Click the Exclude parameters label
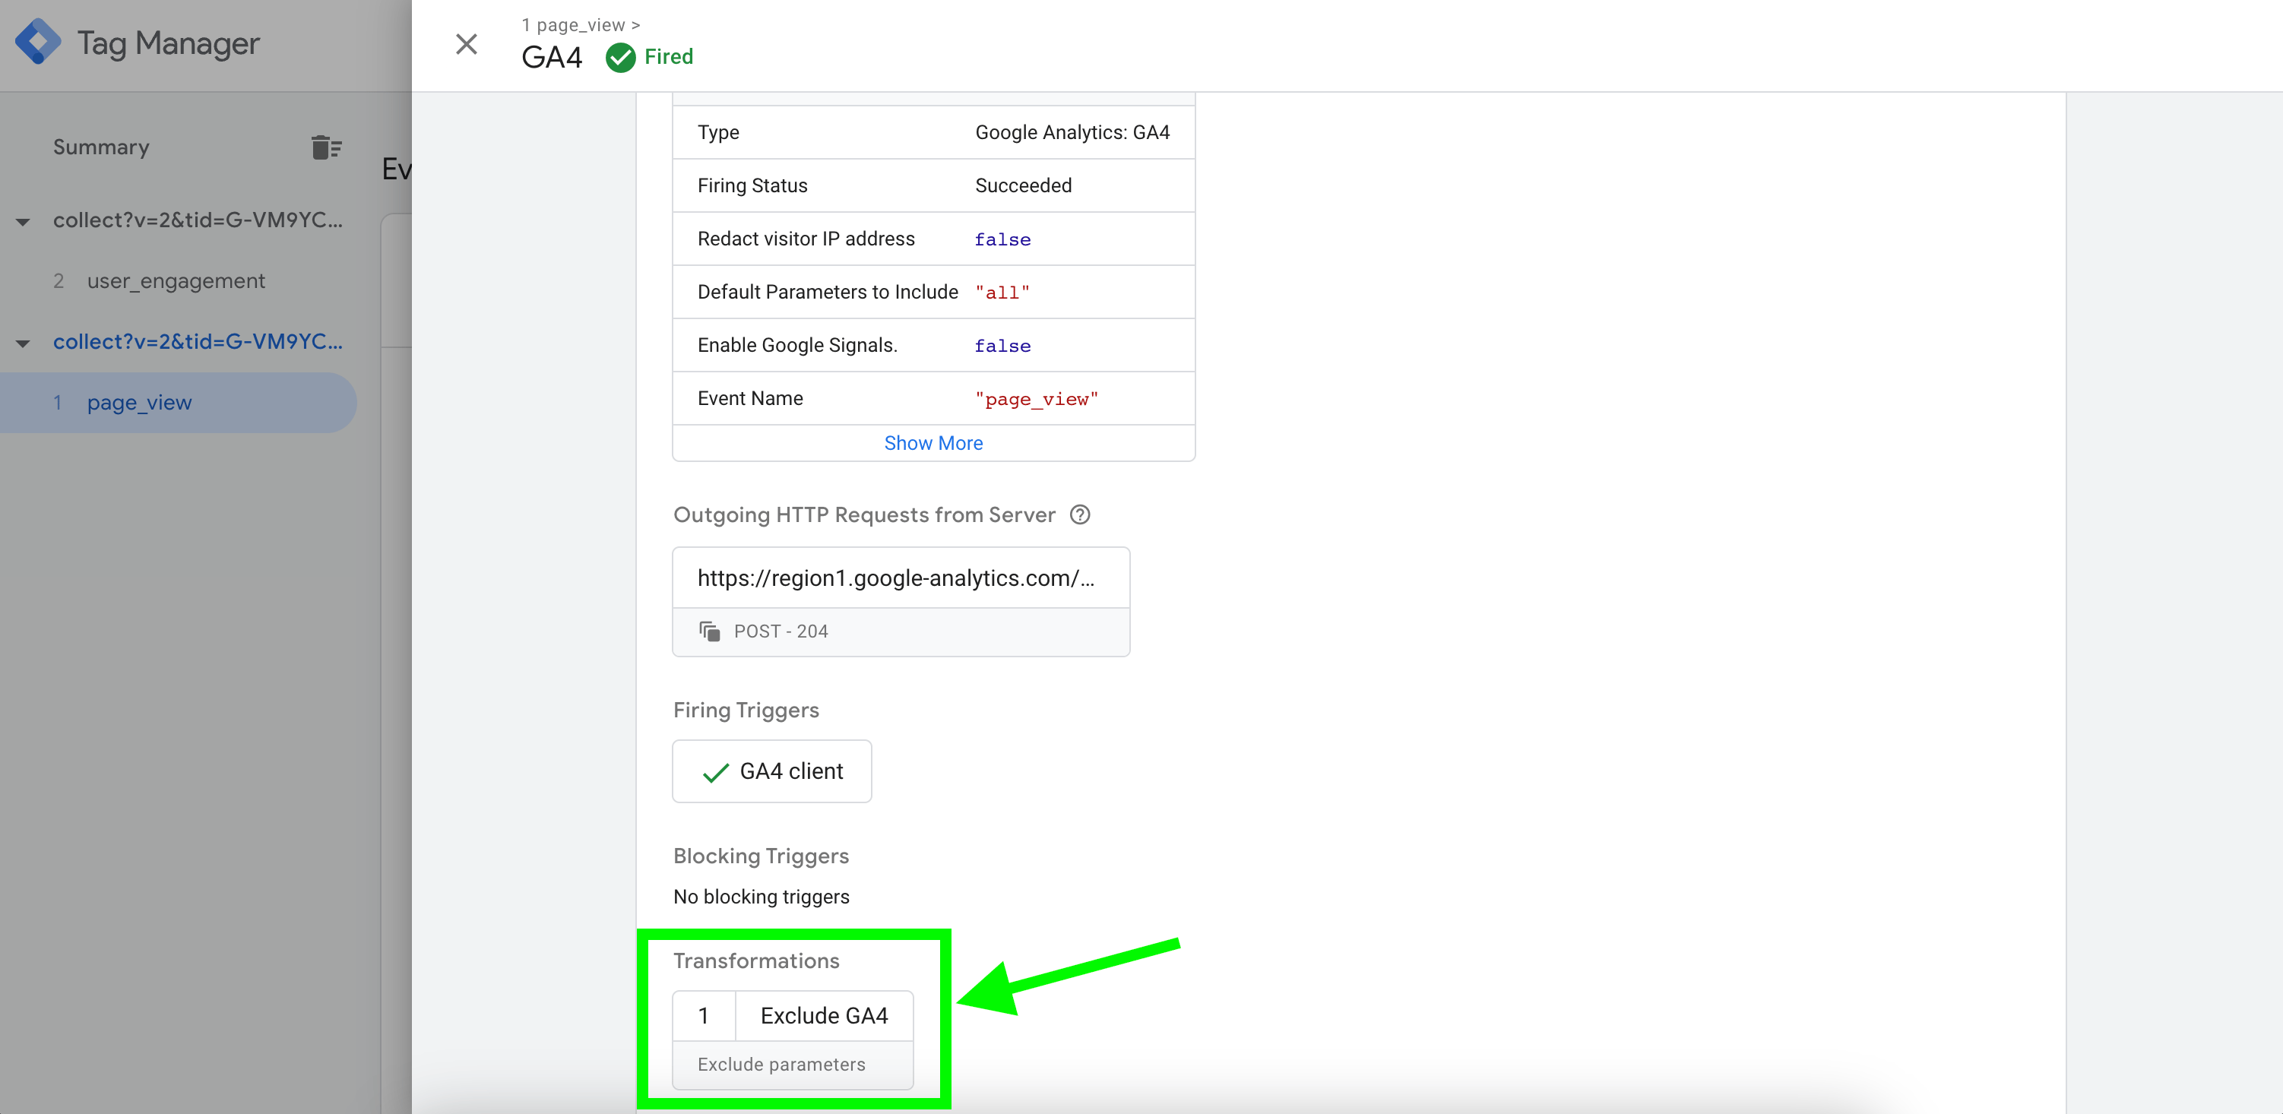 pos(781,1065)
